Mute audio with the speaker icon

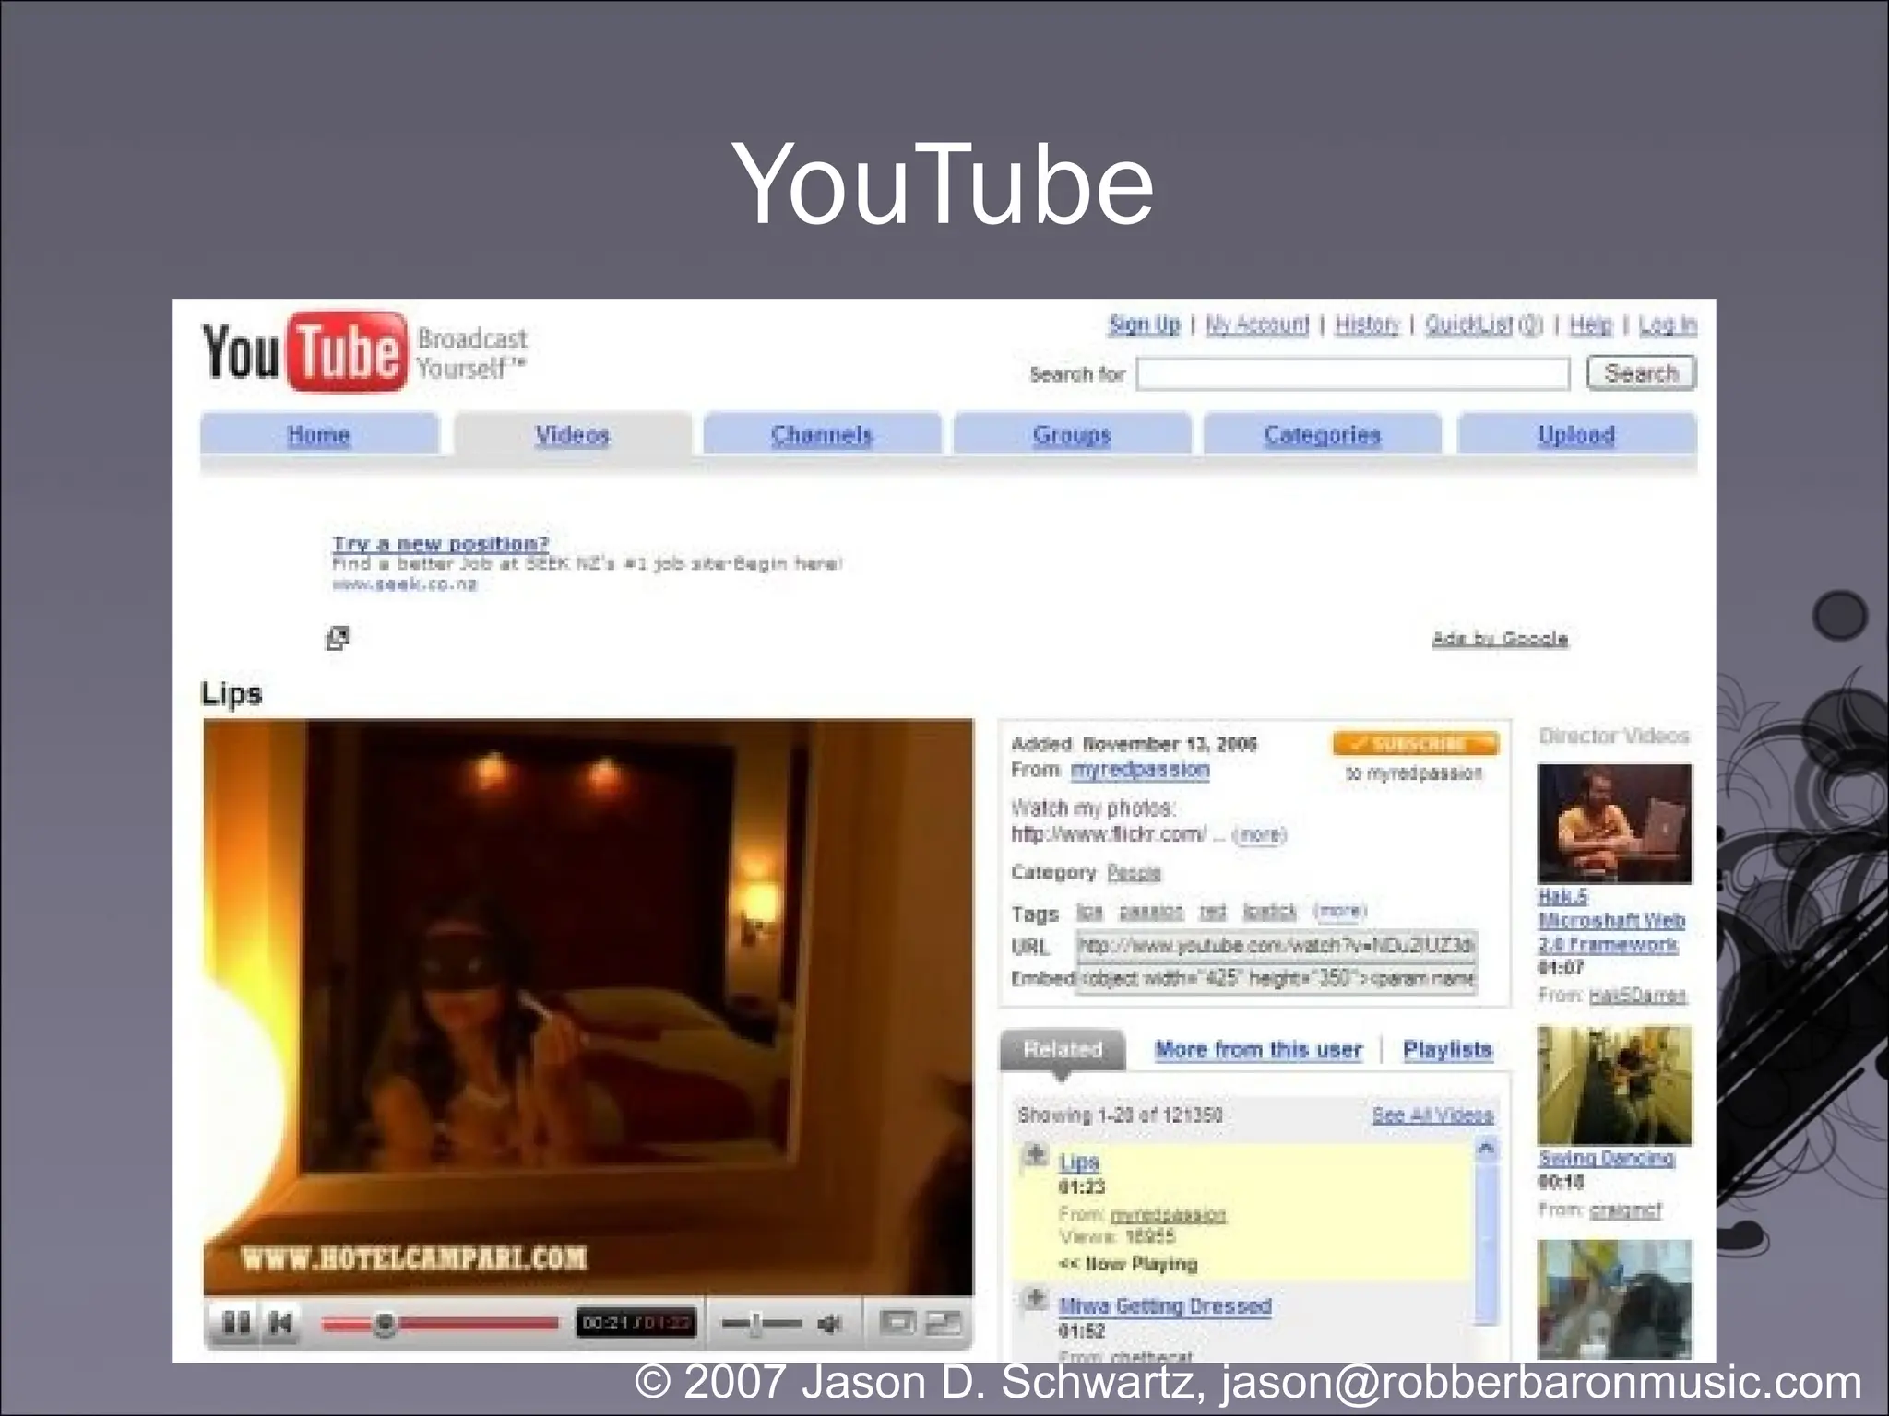[829, 1325]
